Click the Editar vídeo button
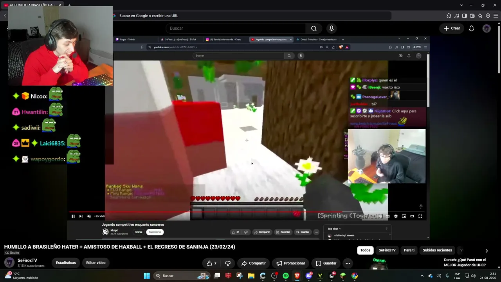 [96, 263]
